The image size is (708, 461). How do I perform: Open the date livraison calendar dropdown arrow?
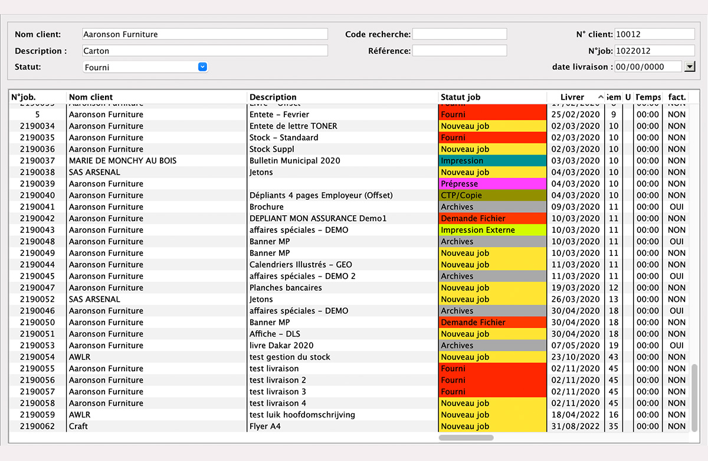point(689,67)
